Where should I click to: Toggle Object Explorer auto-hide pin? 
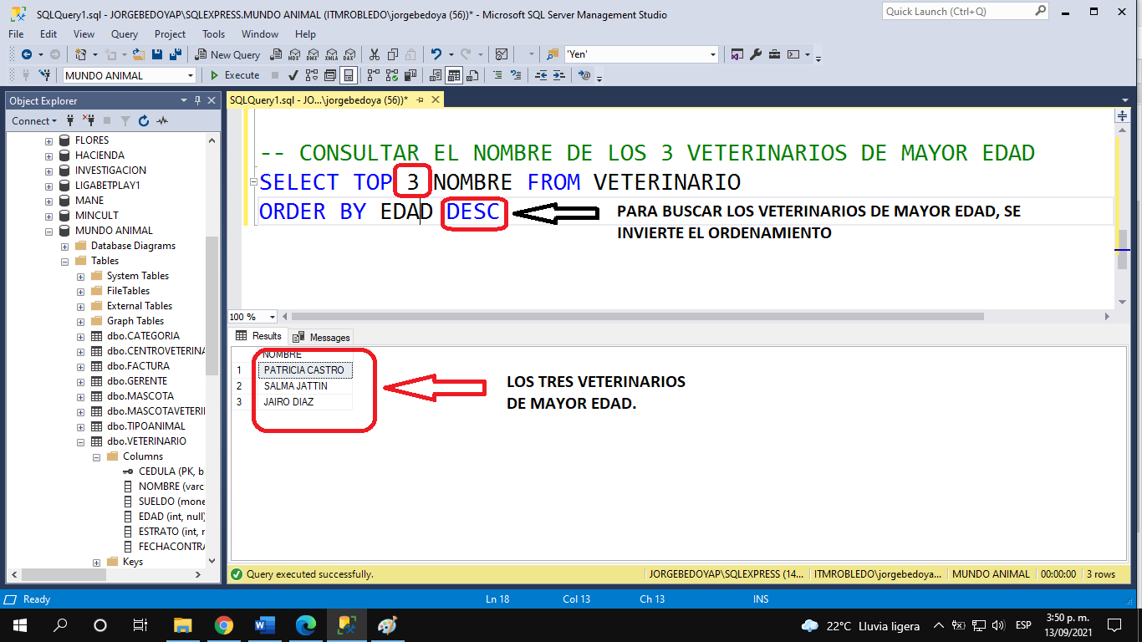click(x=198, y=100)
